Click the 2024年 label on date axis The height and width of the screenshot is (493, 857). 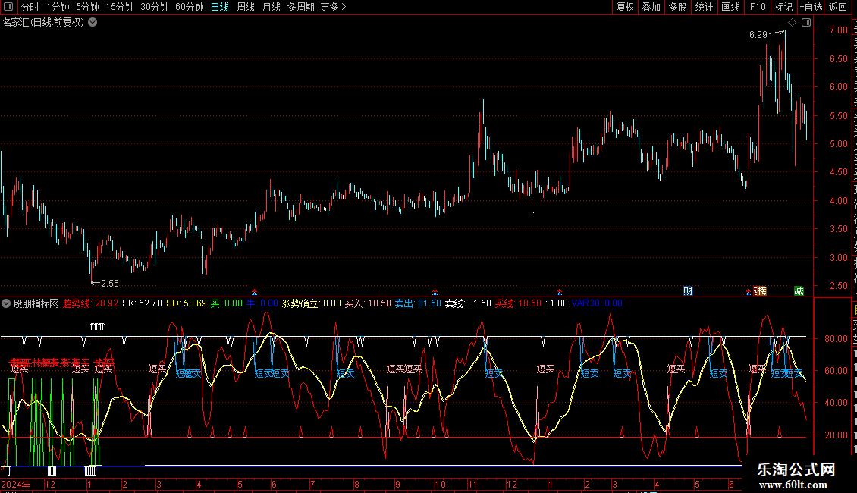click(x=16, y=484)
